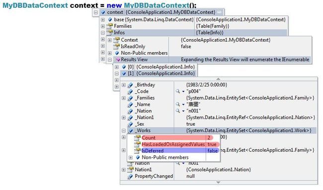Expand the _Families EntitySet field

tap(124, 98)
